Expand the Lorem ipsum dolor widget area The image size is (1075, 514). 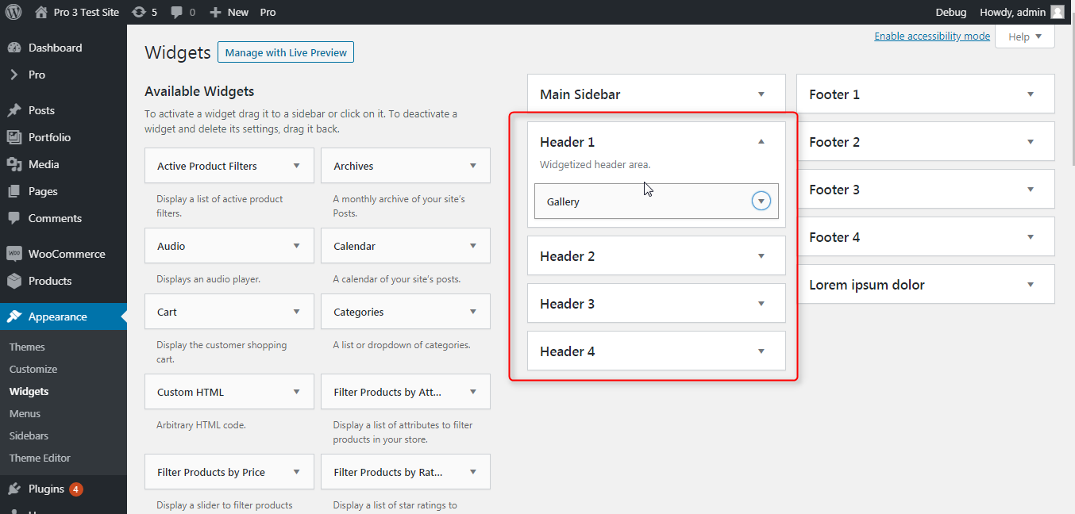pyautogui.click(x=1031, y=285)
